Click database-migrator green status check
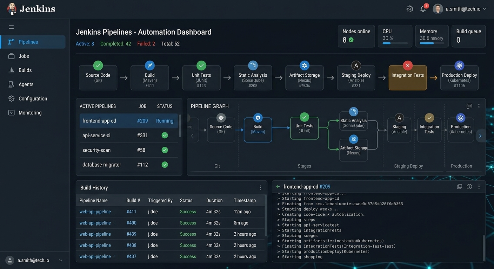The height and width of the screenshot is (269, 494). (x=165, y=165)
